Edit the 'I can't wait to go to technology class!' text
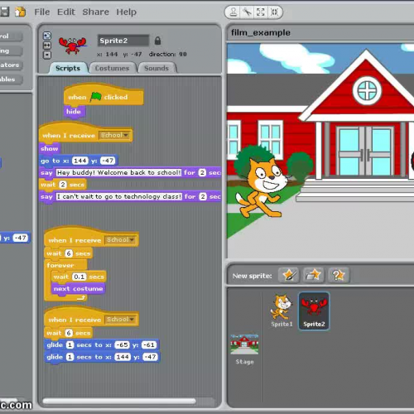 (x=119, y=196)
